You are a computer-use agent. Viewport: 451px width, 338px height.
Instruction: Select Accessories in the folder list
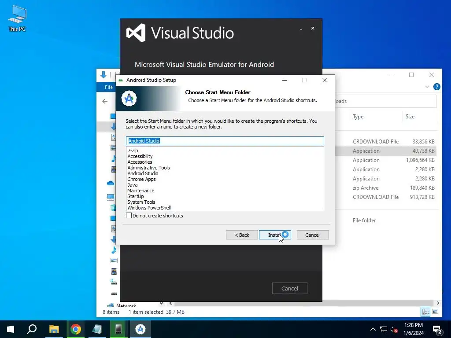pos(140,162)
